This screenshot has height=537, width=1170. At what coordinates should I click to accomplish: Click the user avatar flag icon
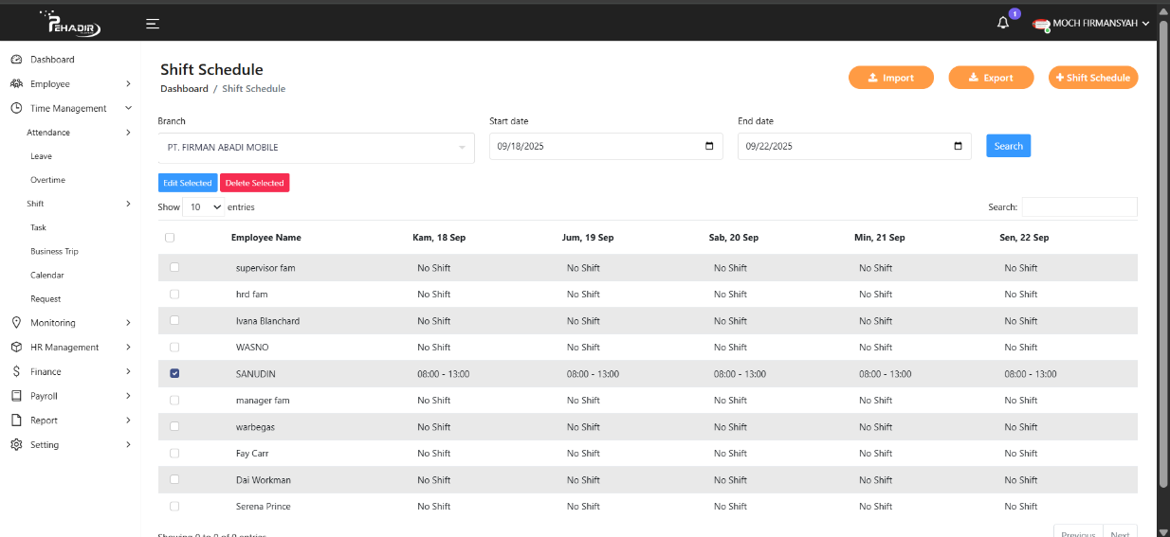pos(1041,24)
